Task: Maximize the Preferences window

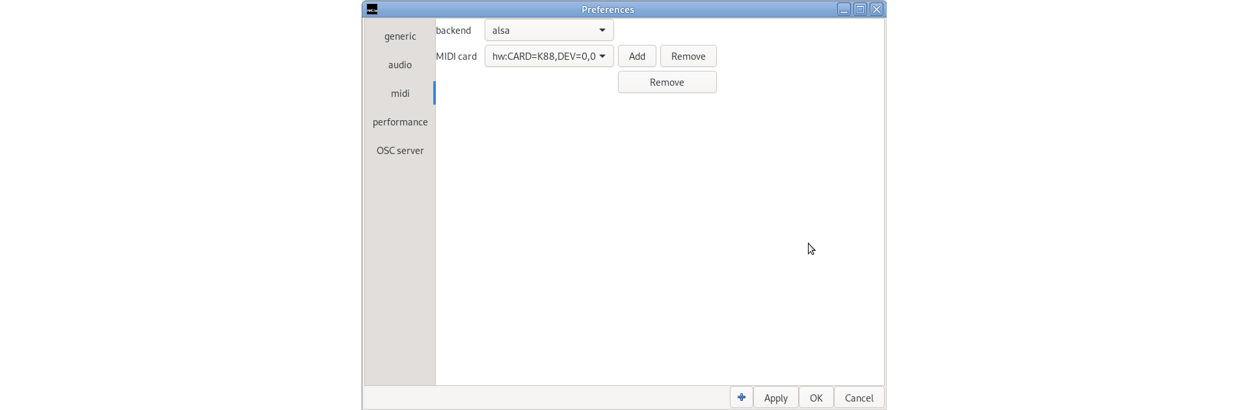Action: [860, 9]
